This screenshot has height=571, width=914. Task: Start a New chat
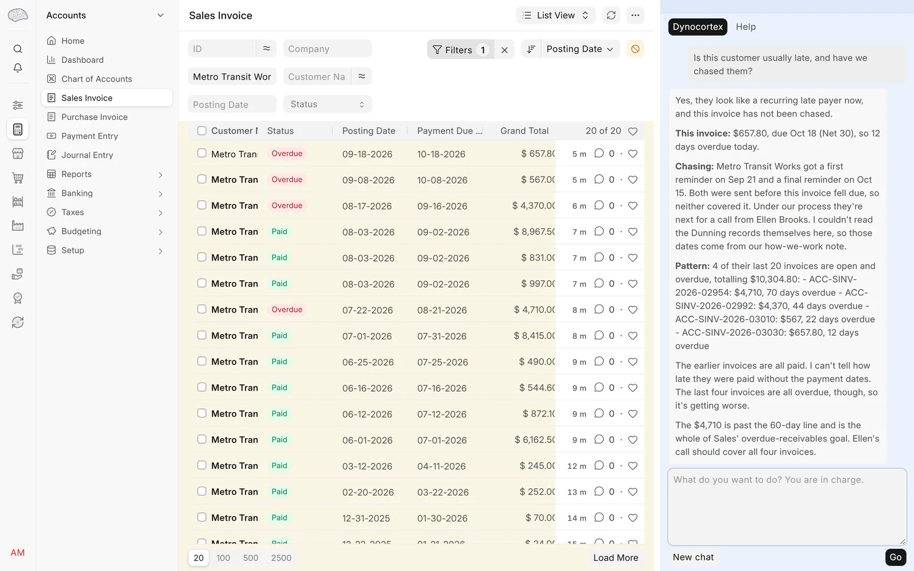(693, 557)
